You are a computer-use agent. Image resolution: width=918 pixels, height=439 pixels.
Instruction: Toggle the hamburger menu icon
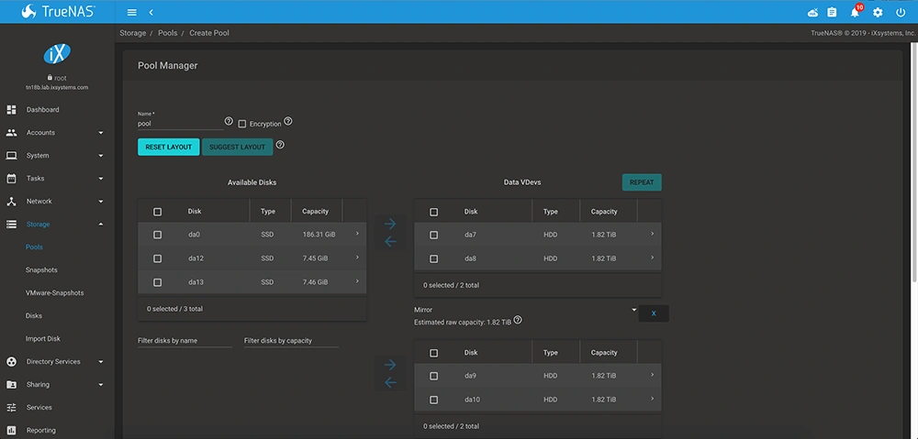coord(132,13)
